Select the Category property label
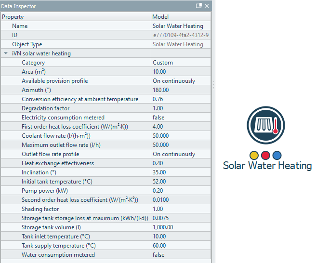 click(33, 63)
